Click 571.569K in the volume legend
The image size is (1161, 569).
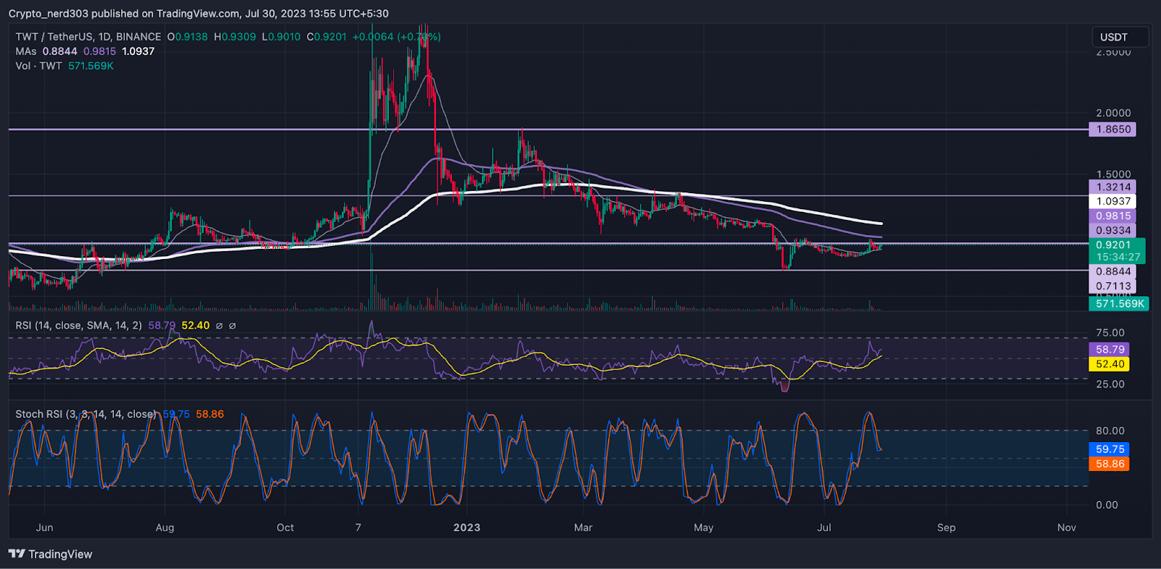pyautogui.click(x=91, y=66)
